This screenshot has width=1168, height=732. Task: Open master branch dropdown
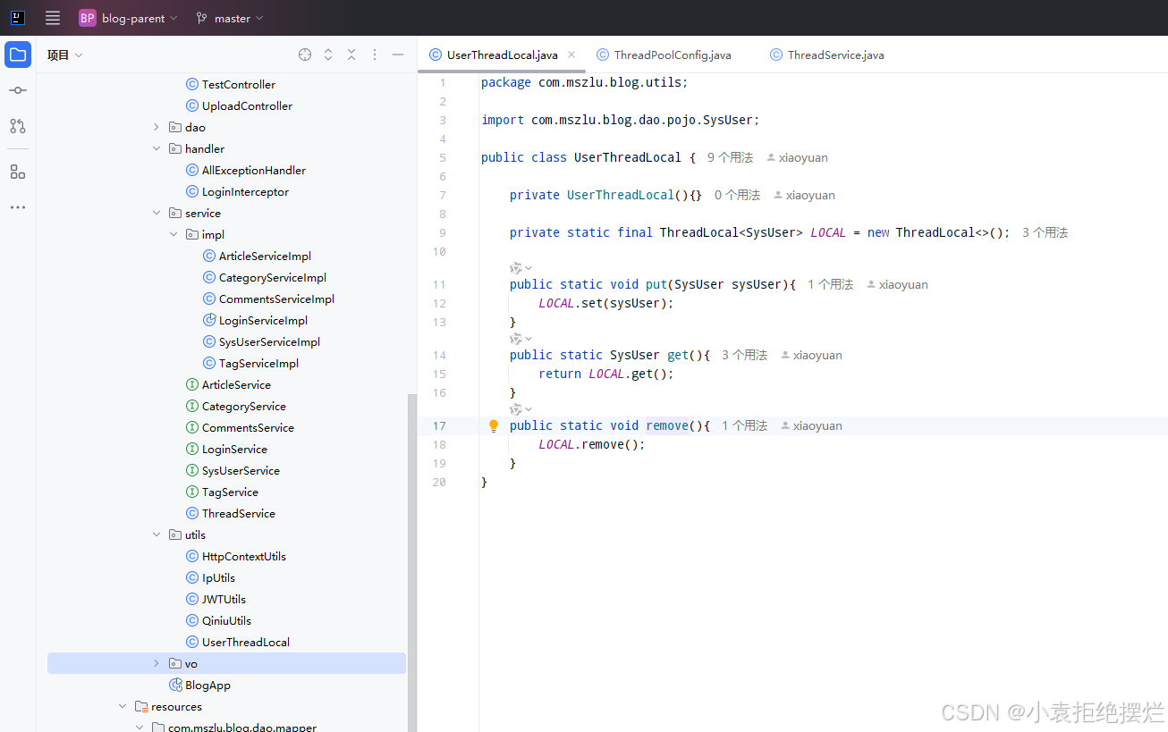(x=230, y=18)
